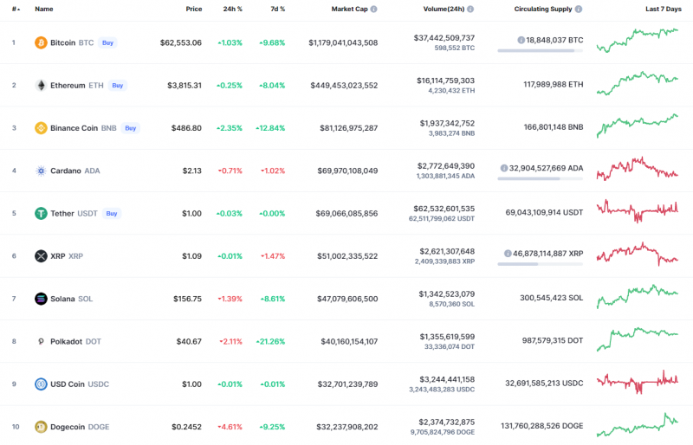693x445 pixels.
Task: Click the Buy button for Binance Coin
Action: (x=131, y=128)
